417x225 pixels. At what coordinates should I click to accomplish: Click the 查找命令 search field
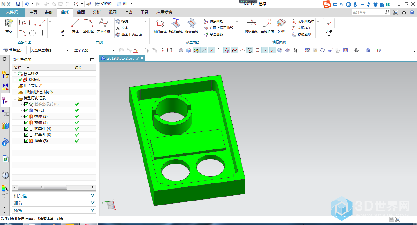pos(368,12)
